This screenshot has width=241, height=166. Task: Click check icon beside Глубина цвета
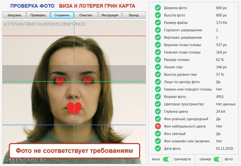coord(158,111)
